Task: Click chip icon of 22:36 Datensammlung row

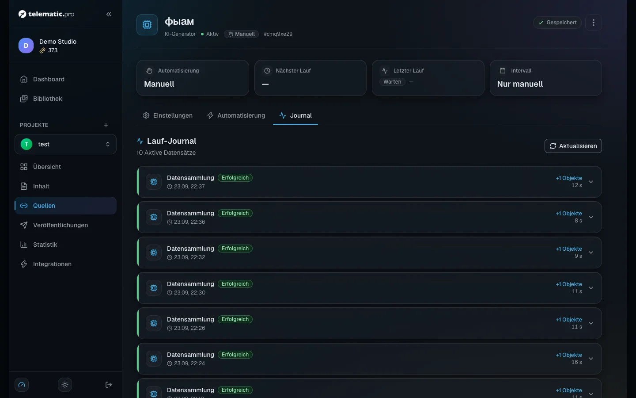Action: coord(154,217)
